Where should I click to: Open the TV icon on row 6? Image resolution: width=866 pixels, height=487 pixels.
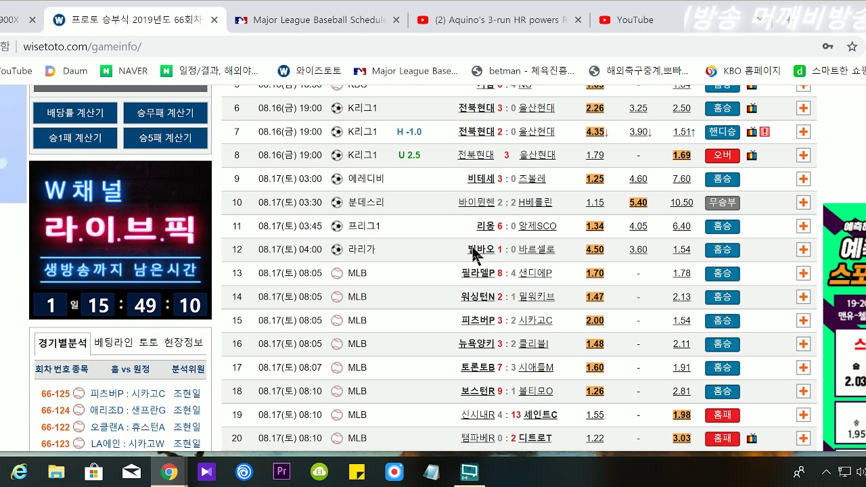752,108
